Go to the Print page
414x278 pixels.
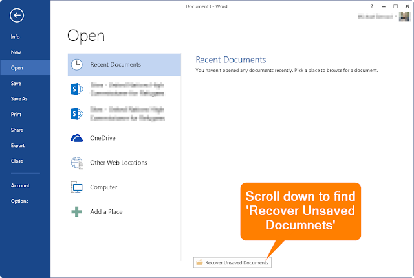(x=16, y=114)
